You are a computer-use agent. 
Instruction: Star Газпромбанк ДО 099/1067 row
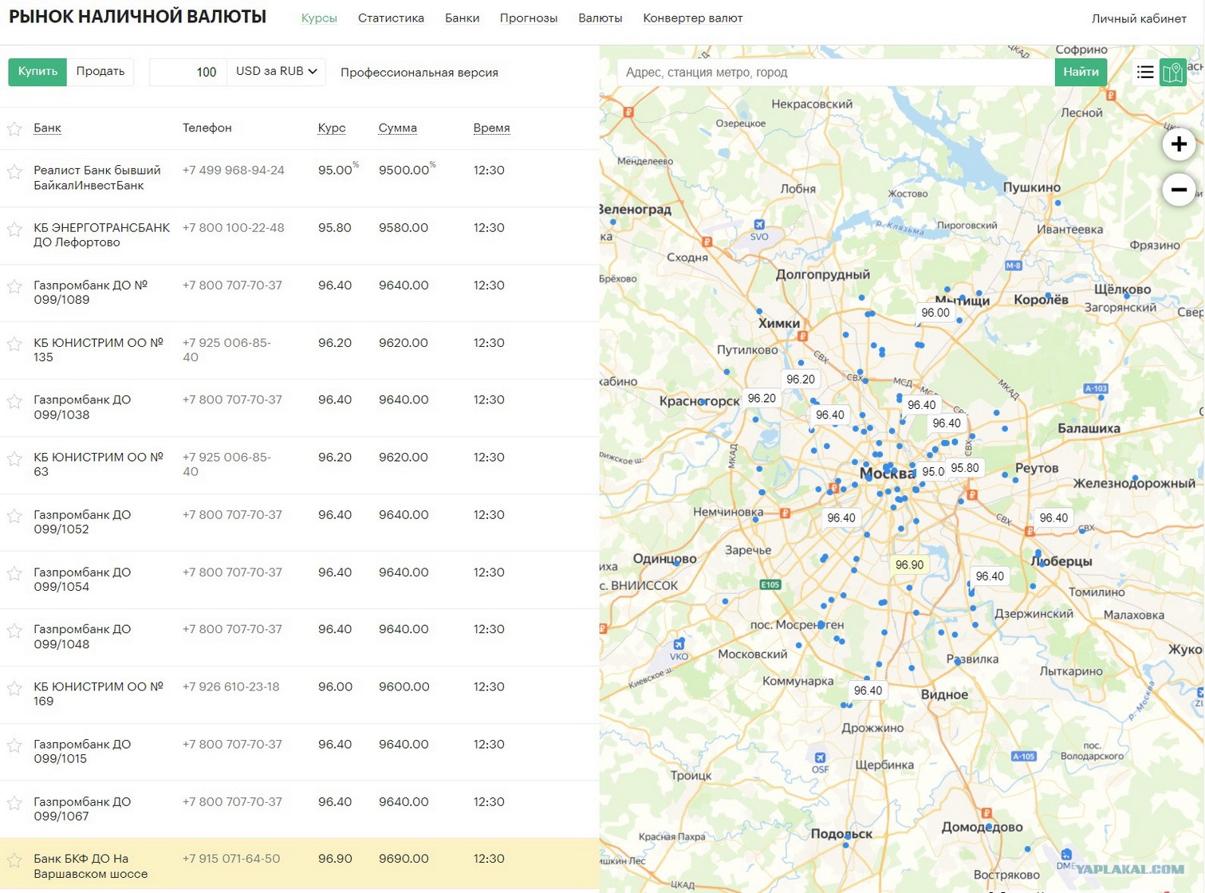tap(14, 803)
